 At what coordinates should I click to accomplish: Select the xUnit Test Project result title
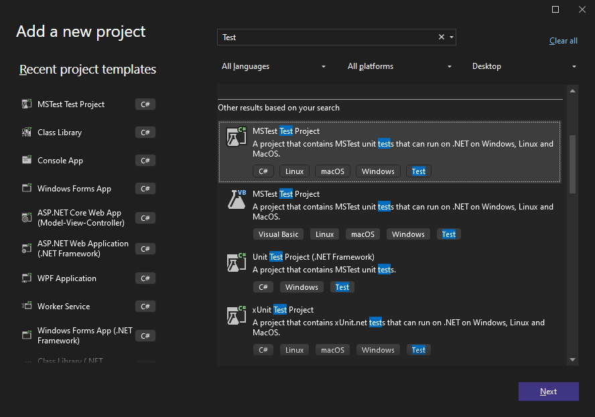(283, 310)
